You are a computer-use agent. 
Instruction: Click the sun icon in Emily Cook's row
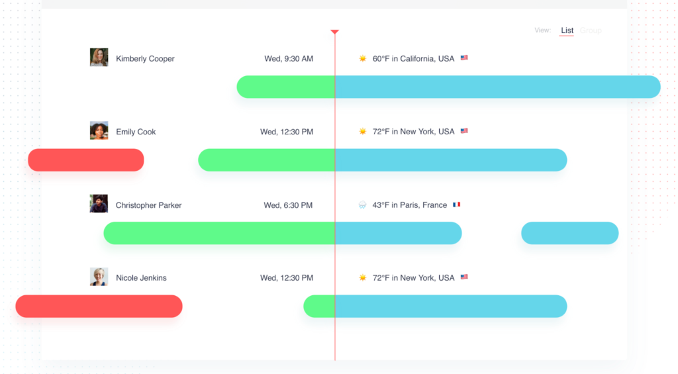[362, 131]
